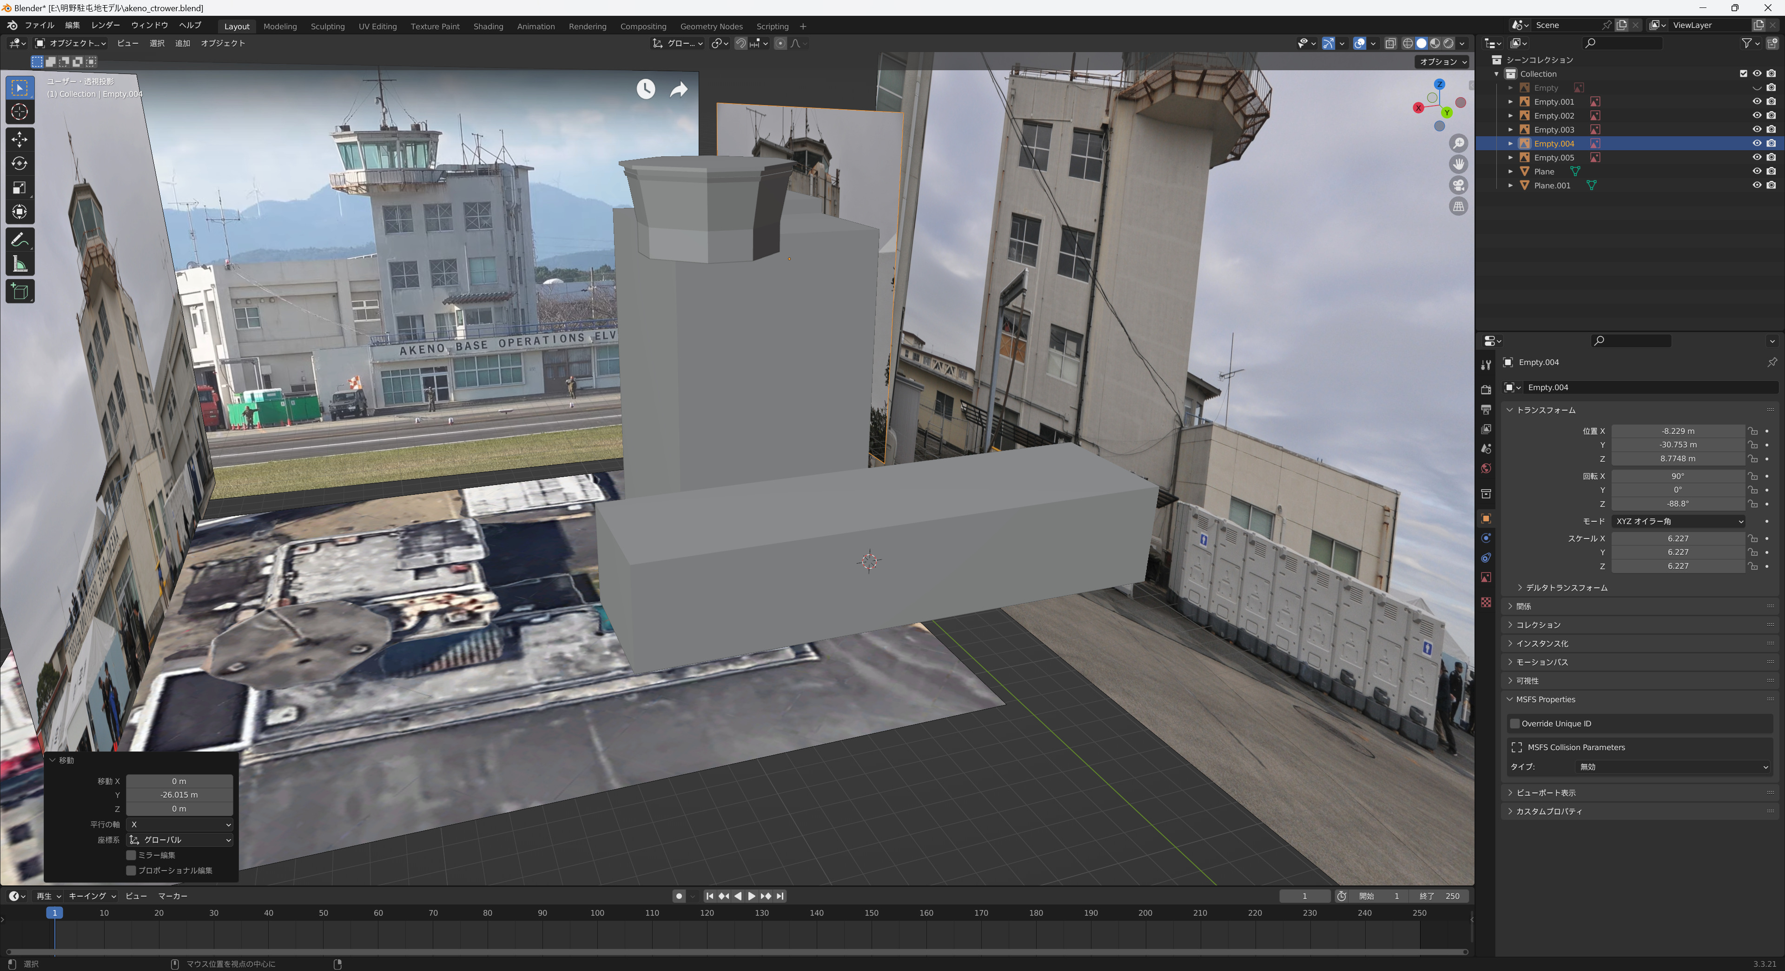This screenshot has width=1785, height=971.
Task: Enable the Override Unique ID checkbox
Action: point(1515,724)
